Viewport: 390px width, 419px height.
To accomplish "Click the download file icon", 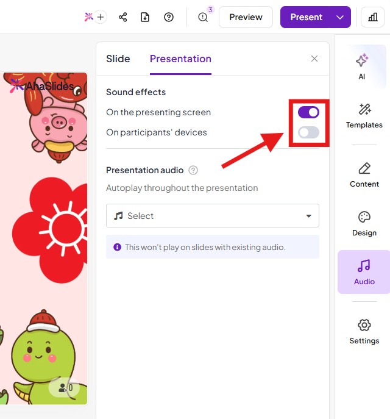I will coord(145,17).
